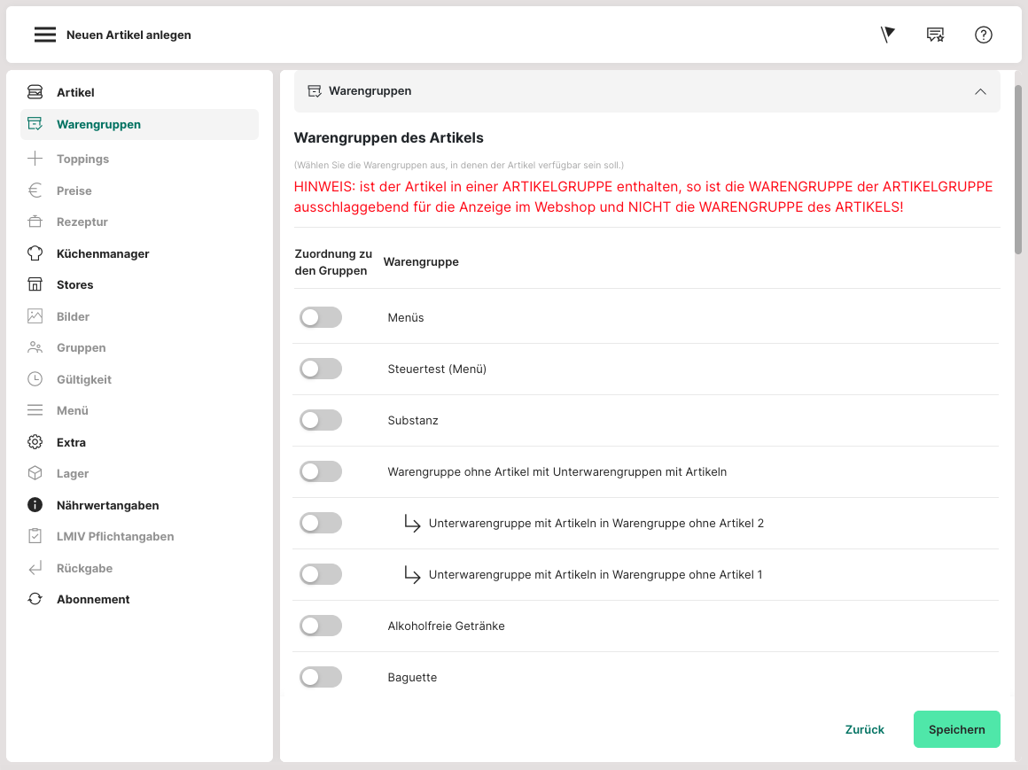Click the Stores shop icon
The height and width of the screenshot is (770, 1028).
click(x=35, y=284)
